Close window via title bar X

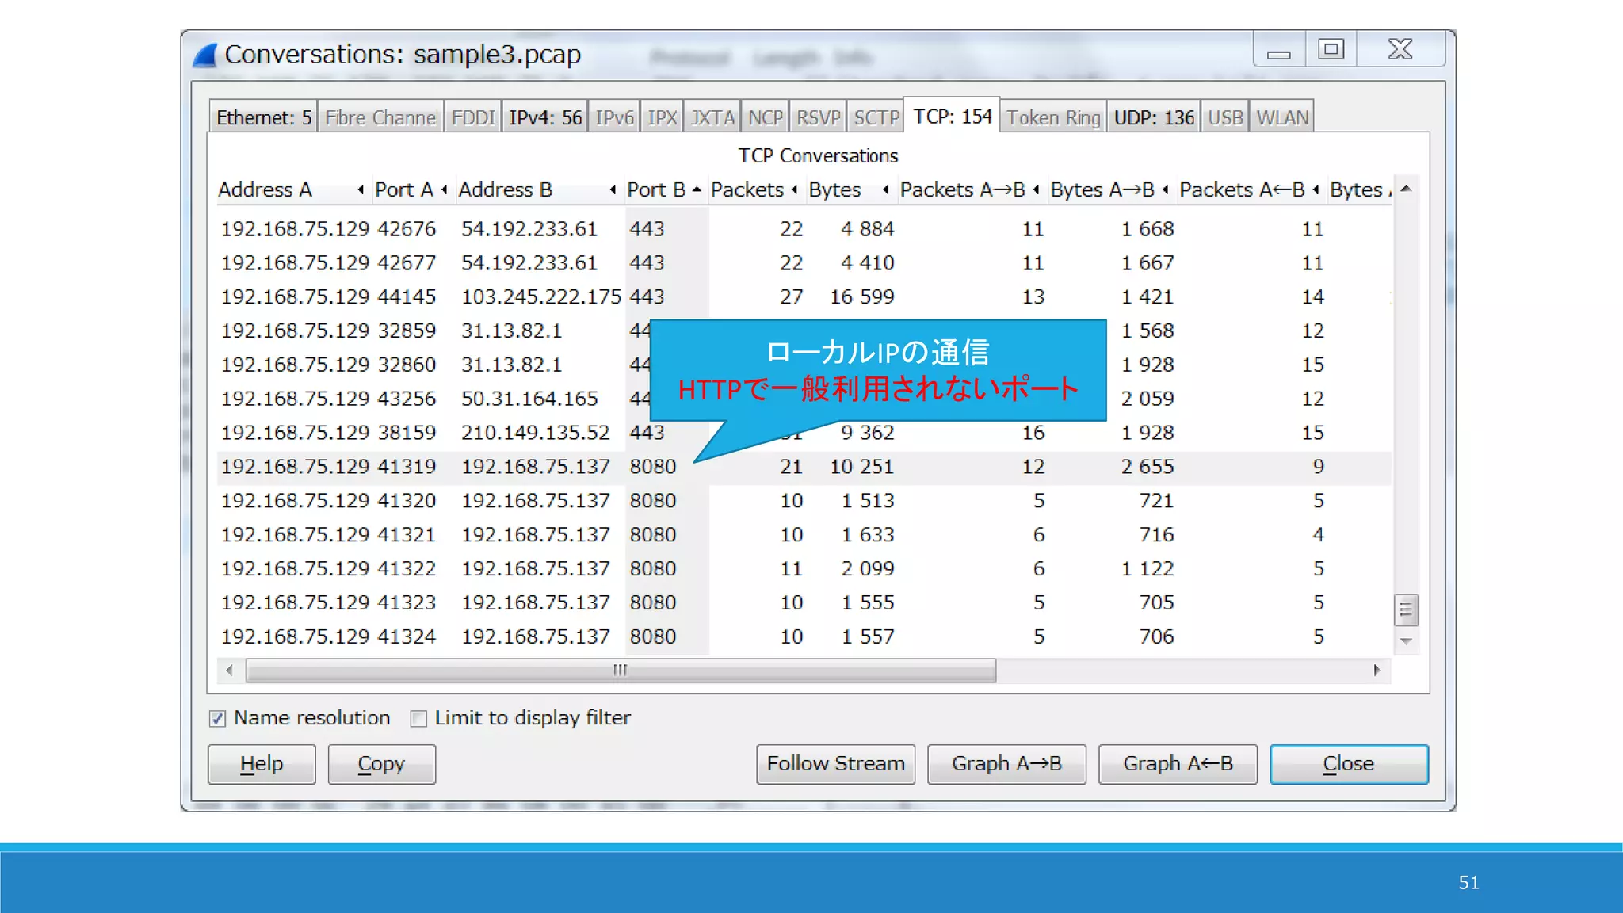pyautogui.click(x=1400, y=49)
